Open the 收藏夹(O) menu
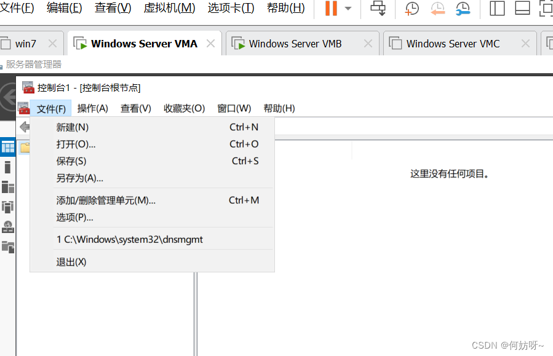The height and width of the screenshot is (356, 553). coord(184,109)
